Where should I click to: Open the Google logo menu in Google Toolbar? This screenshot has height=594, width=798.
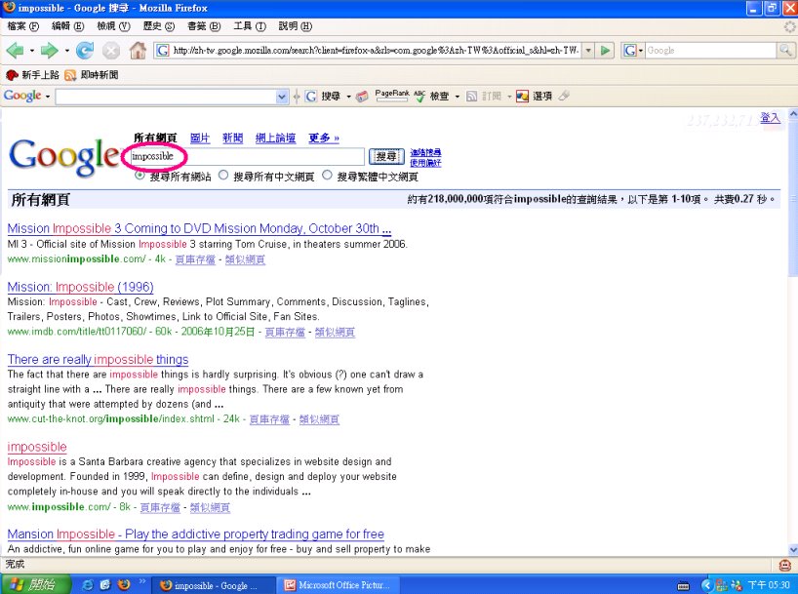tap(26, 96)
